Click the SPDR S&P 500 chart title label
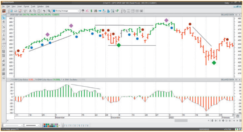Image resolution: width=243 pixels, height=132 pixels. point(16,15)
